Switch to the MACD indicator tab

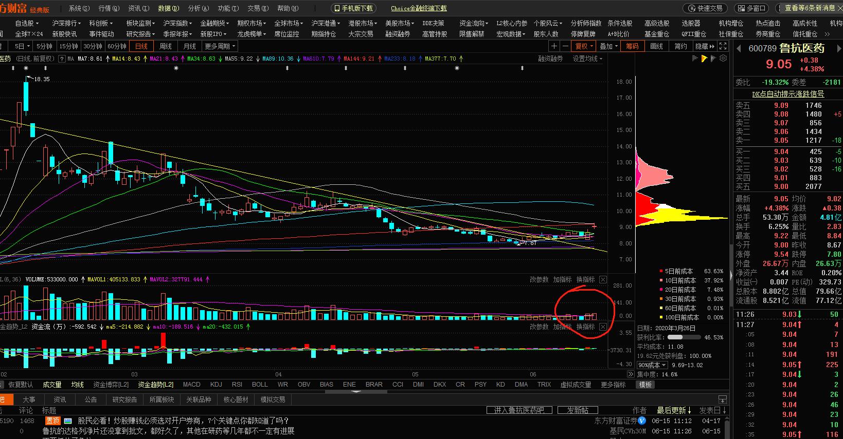coord(191,384)
